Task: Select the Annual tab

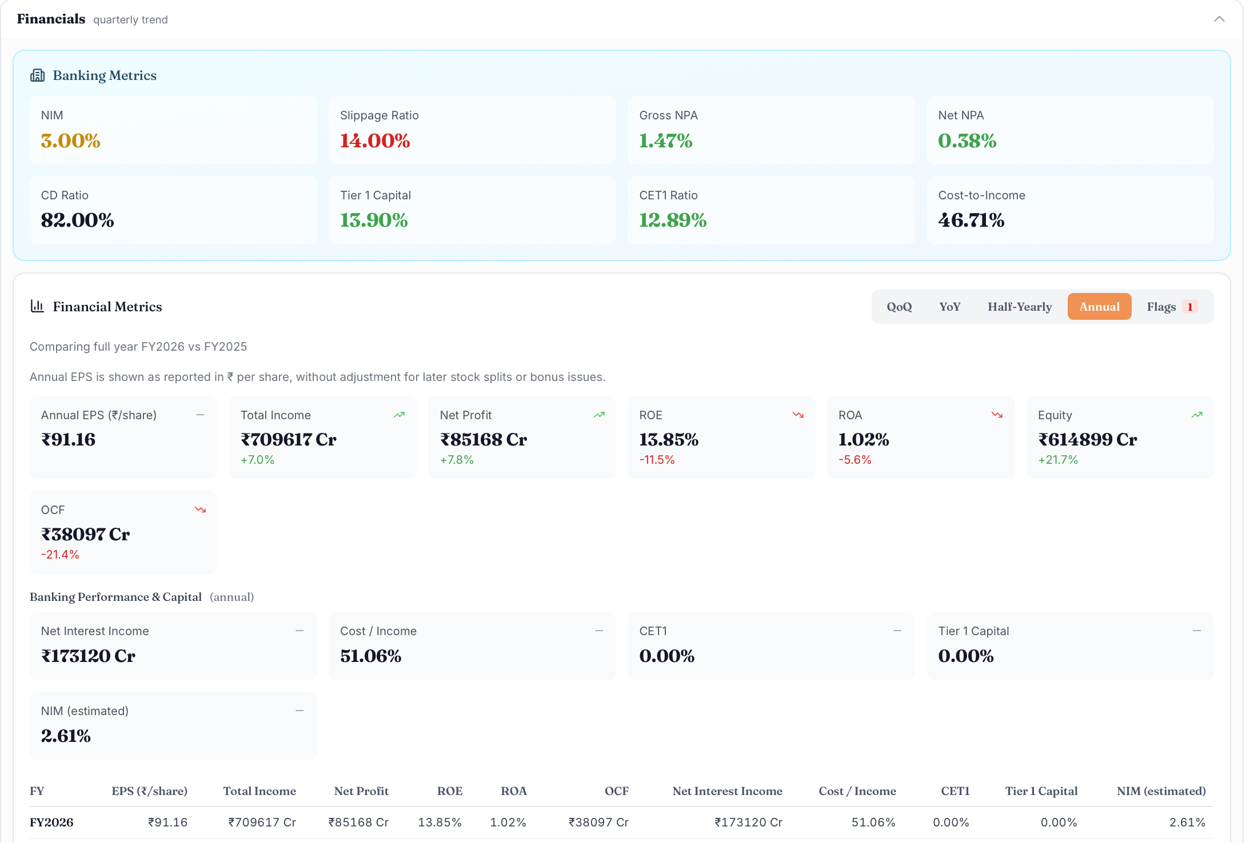Action: 1099,307
